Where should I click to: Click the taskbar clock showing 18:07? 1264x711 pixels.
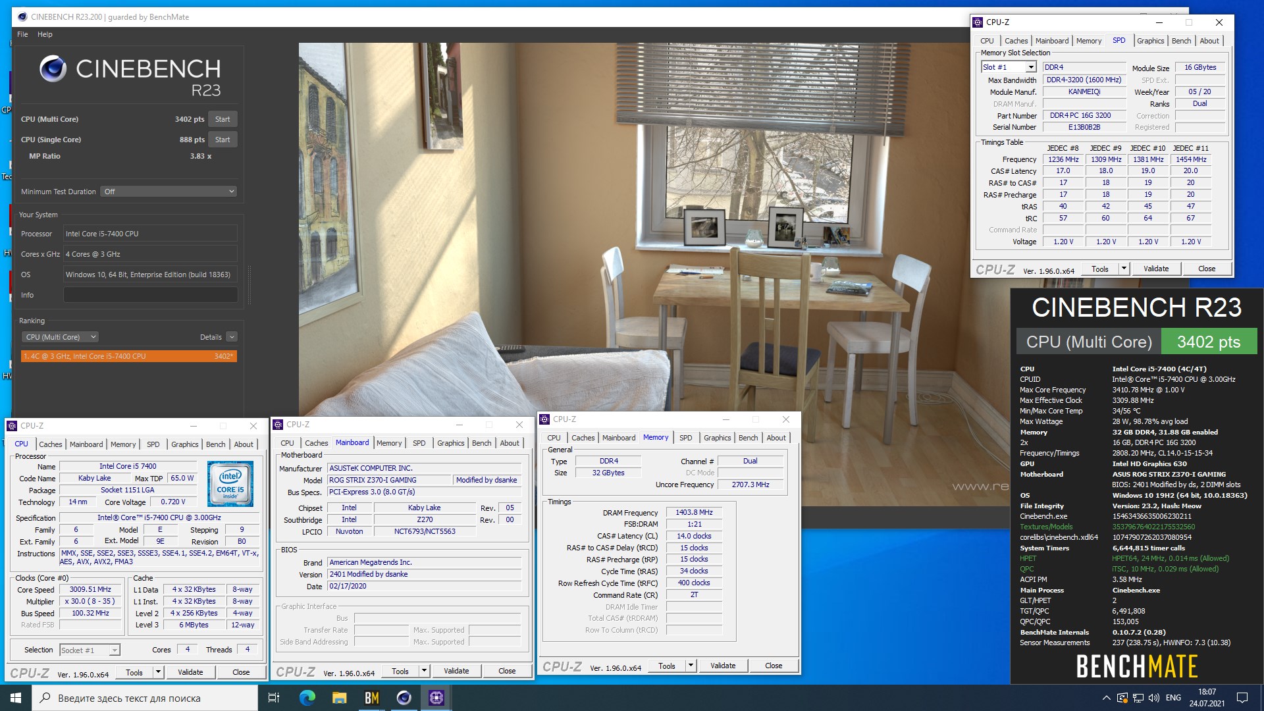[1207, 698]
